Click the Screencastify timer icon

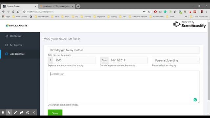(x=28, y=112)
